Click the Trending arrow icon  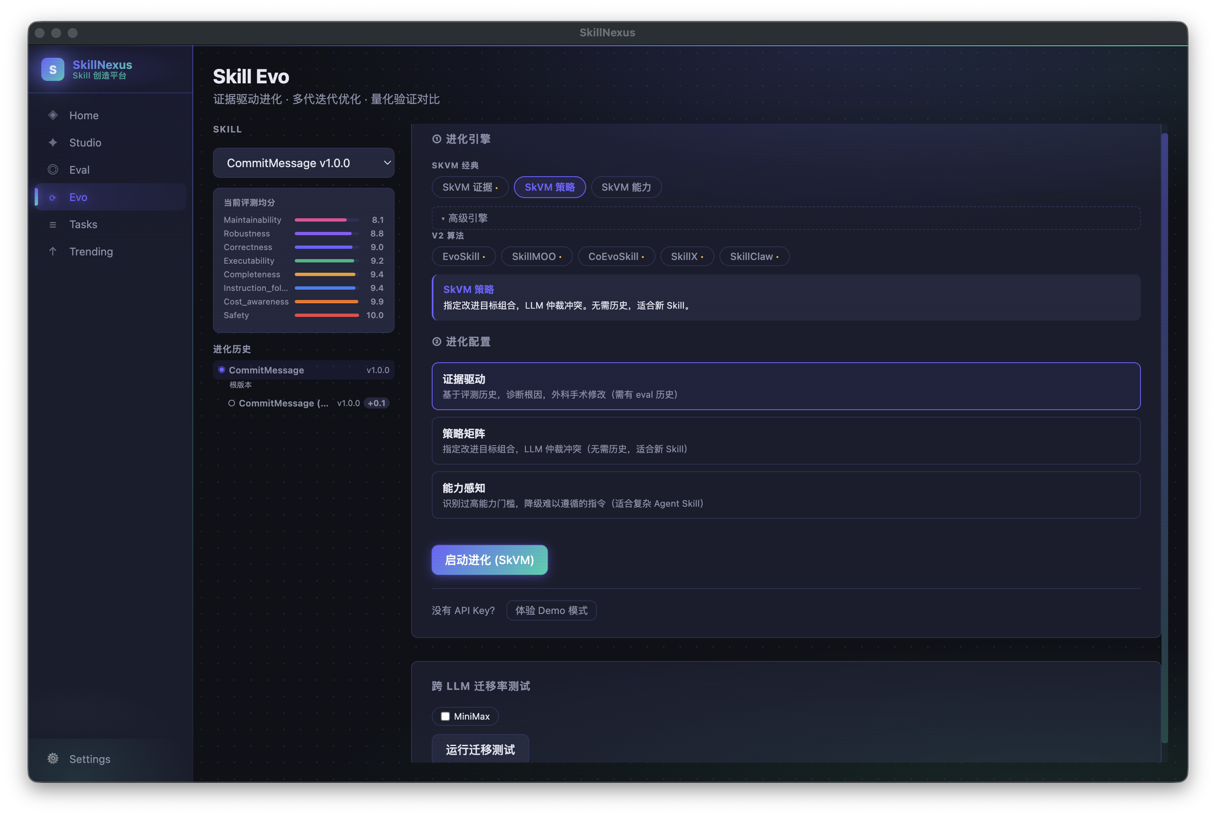pos(53,252)
